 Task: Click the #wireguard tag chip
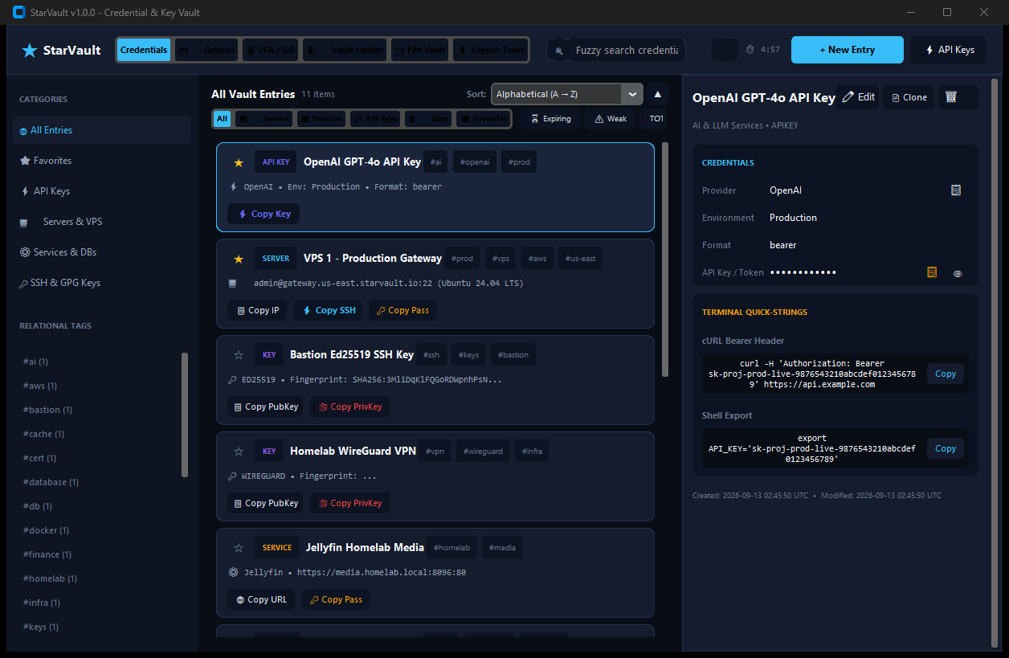[483, 452]
